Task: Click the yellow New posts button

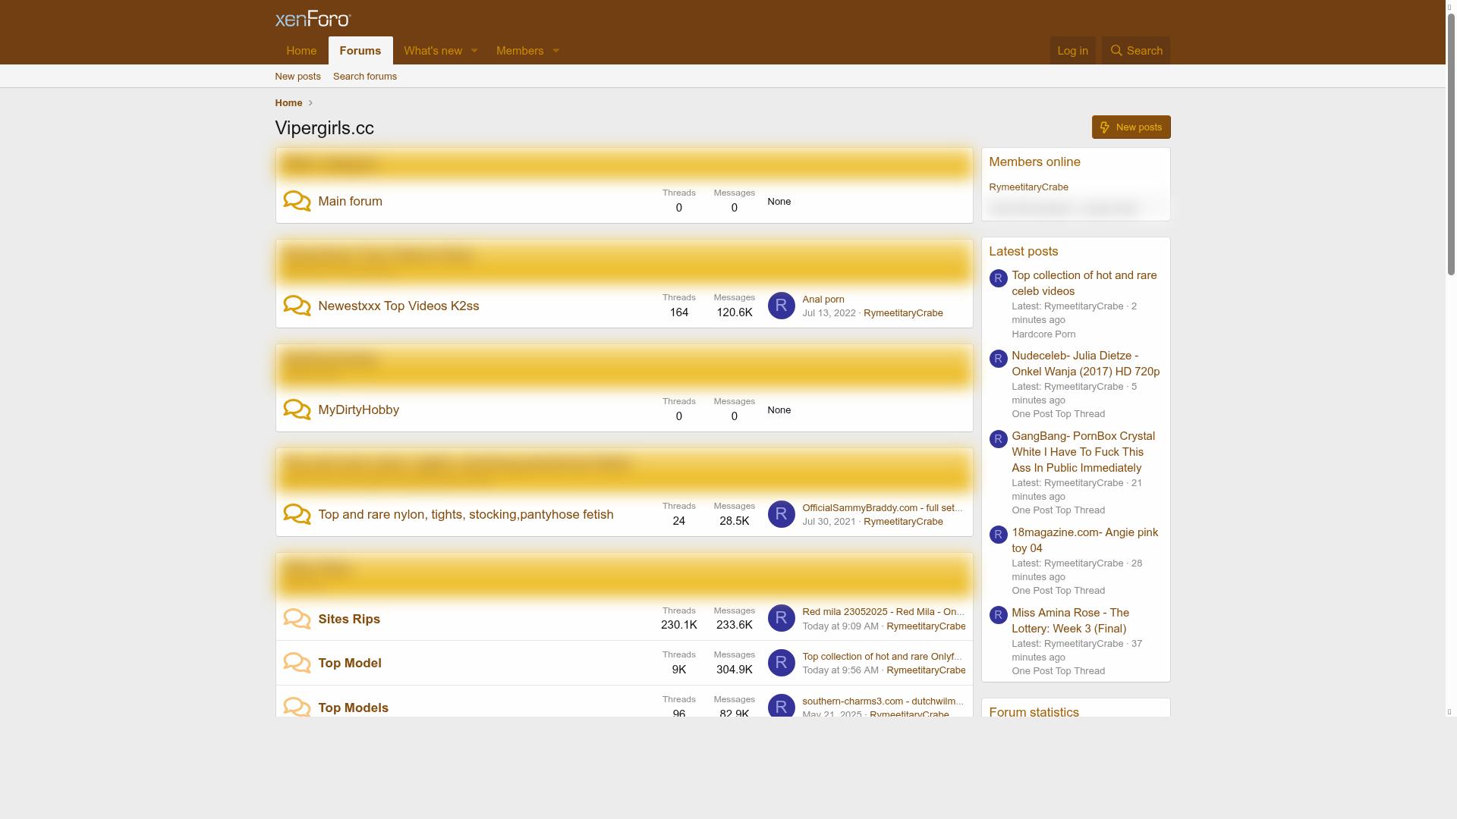Action: click(1131, 127)
